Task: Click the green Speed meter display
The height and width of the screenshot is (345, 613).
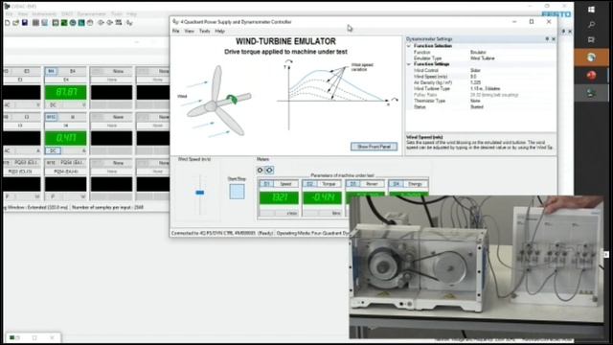Action: 279,197
